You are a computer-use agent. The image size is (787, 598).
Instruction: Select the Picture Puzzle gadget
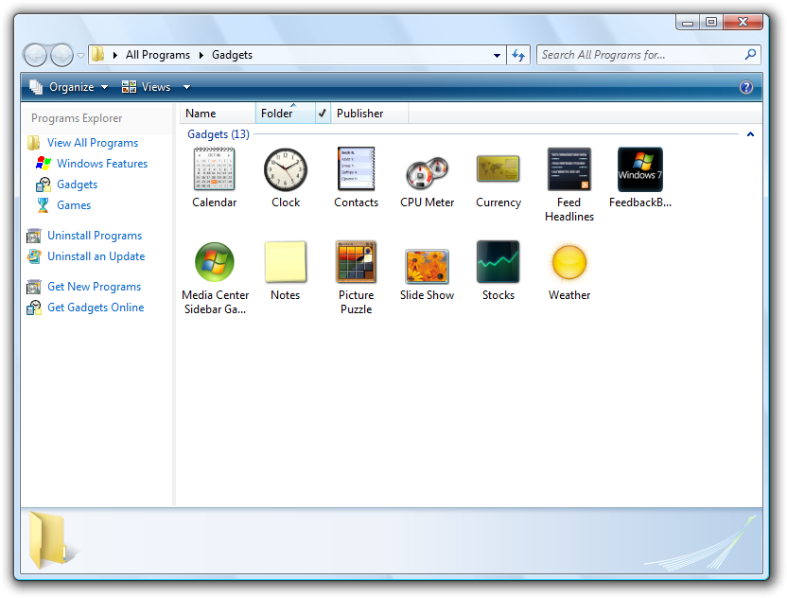tap(356, 262)
